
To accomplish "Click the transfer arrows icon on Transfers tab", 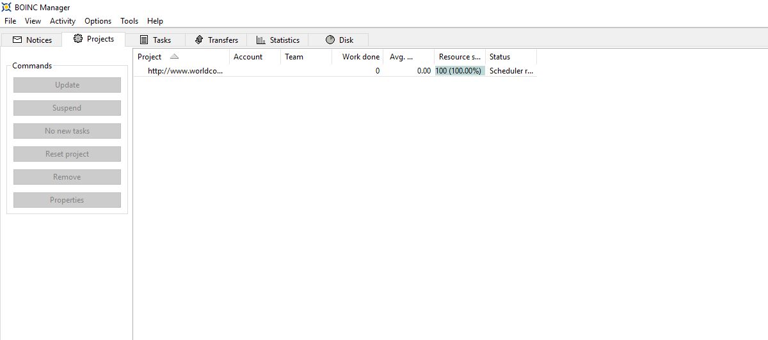I will click(x=199, y=40).
